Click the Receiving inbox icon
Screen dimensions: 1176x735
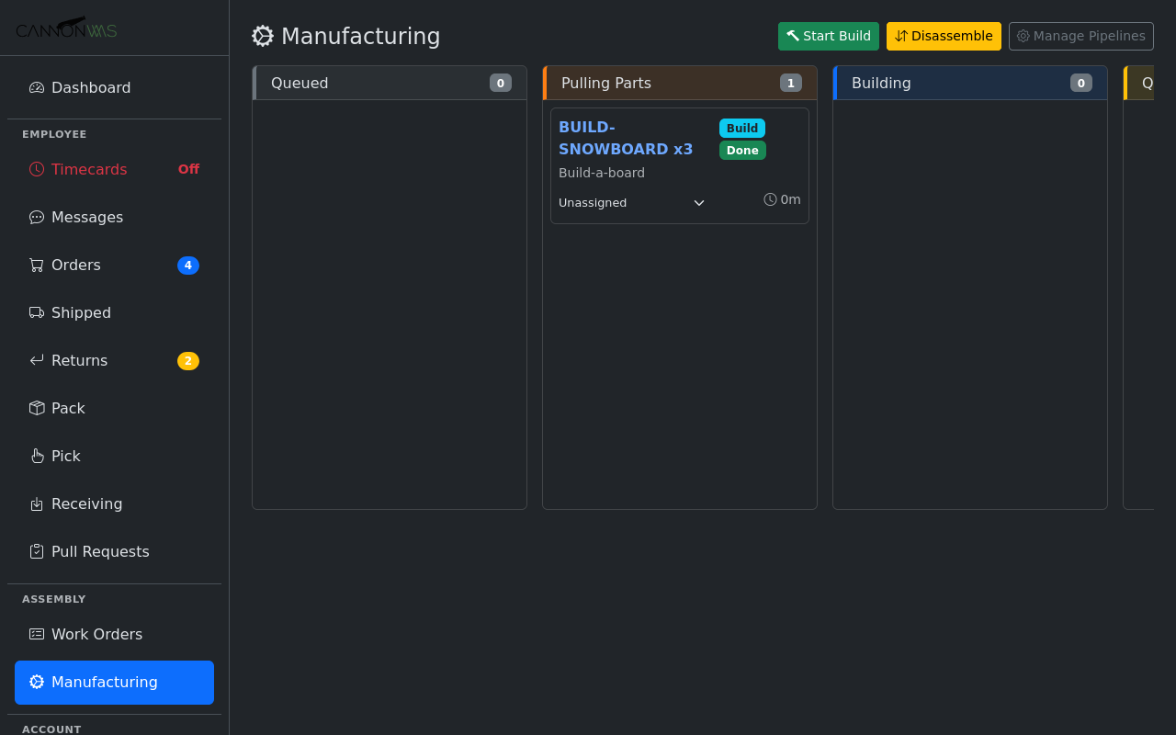36,503
